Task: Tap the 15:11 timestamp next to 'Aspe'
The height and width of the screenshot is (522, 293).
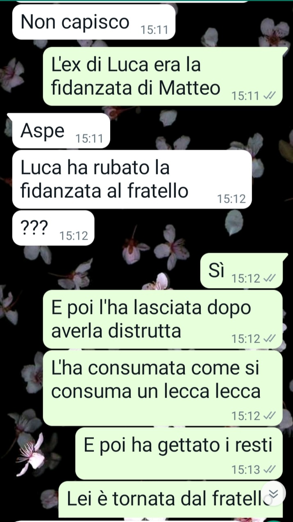Action: click(x=89, y=139)
